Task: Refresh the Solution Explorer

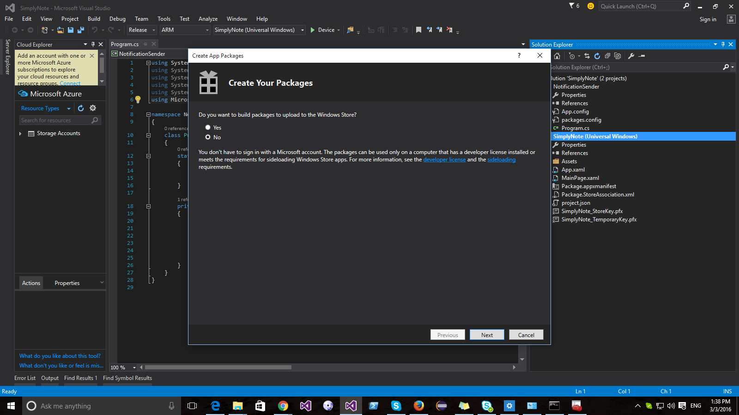Action: [597, 55]
